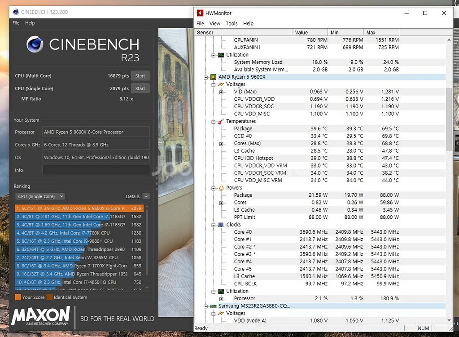Select ranking entry 6 Threadripper 2990
The height and width of the screenshot is (337, 459).
79,249
